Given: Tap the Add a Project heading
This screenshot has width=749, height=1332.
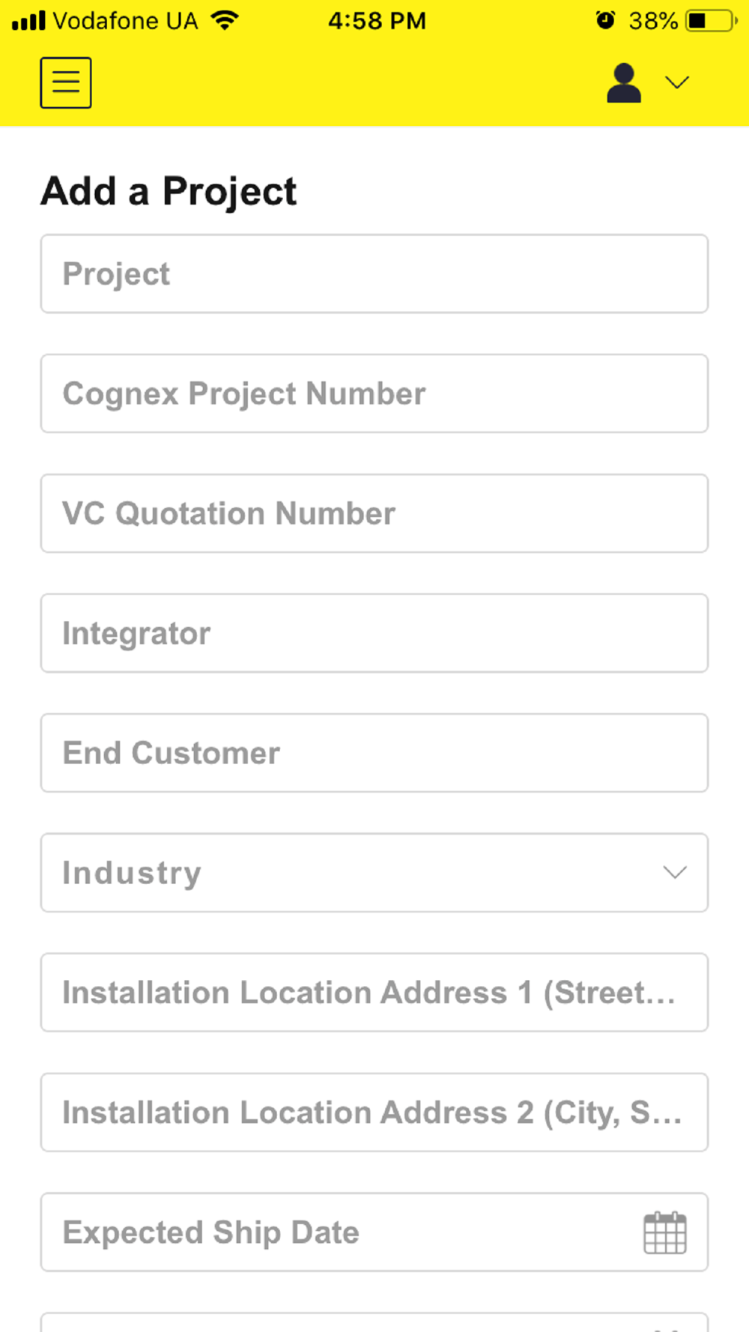Looking at the screenshot, I should (x=169, y=191).
